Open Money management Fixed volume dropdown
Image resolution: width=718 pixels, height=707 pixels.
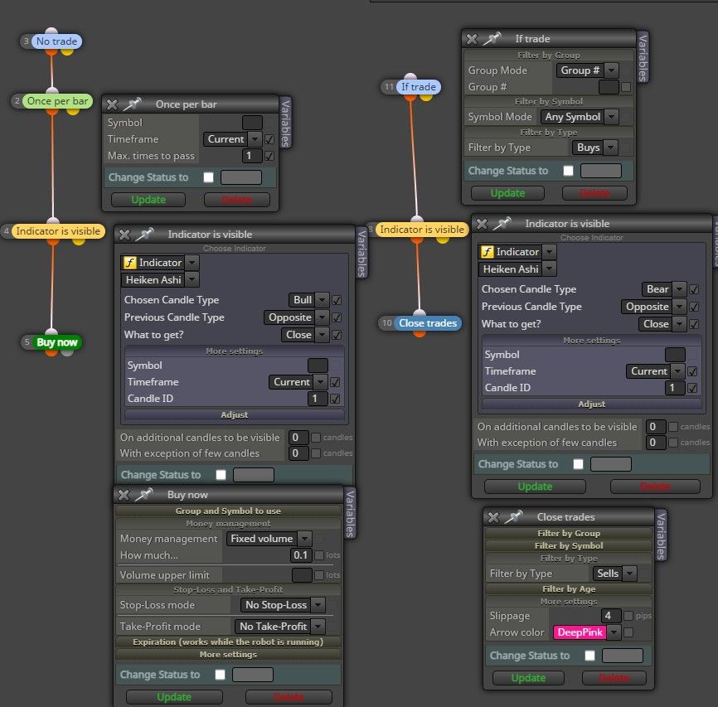(269, 539)
